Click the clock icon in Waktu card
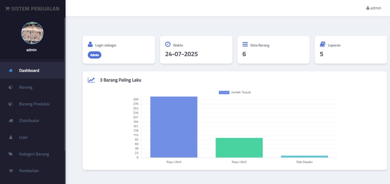 (168, 44)
